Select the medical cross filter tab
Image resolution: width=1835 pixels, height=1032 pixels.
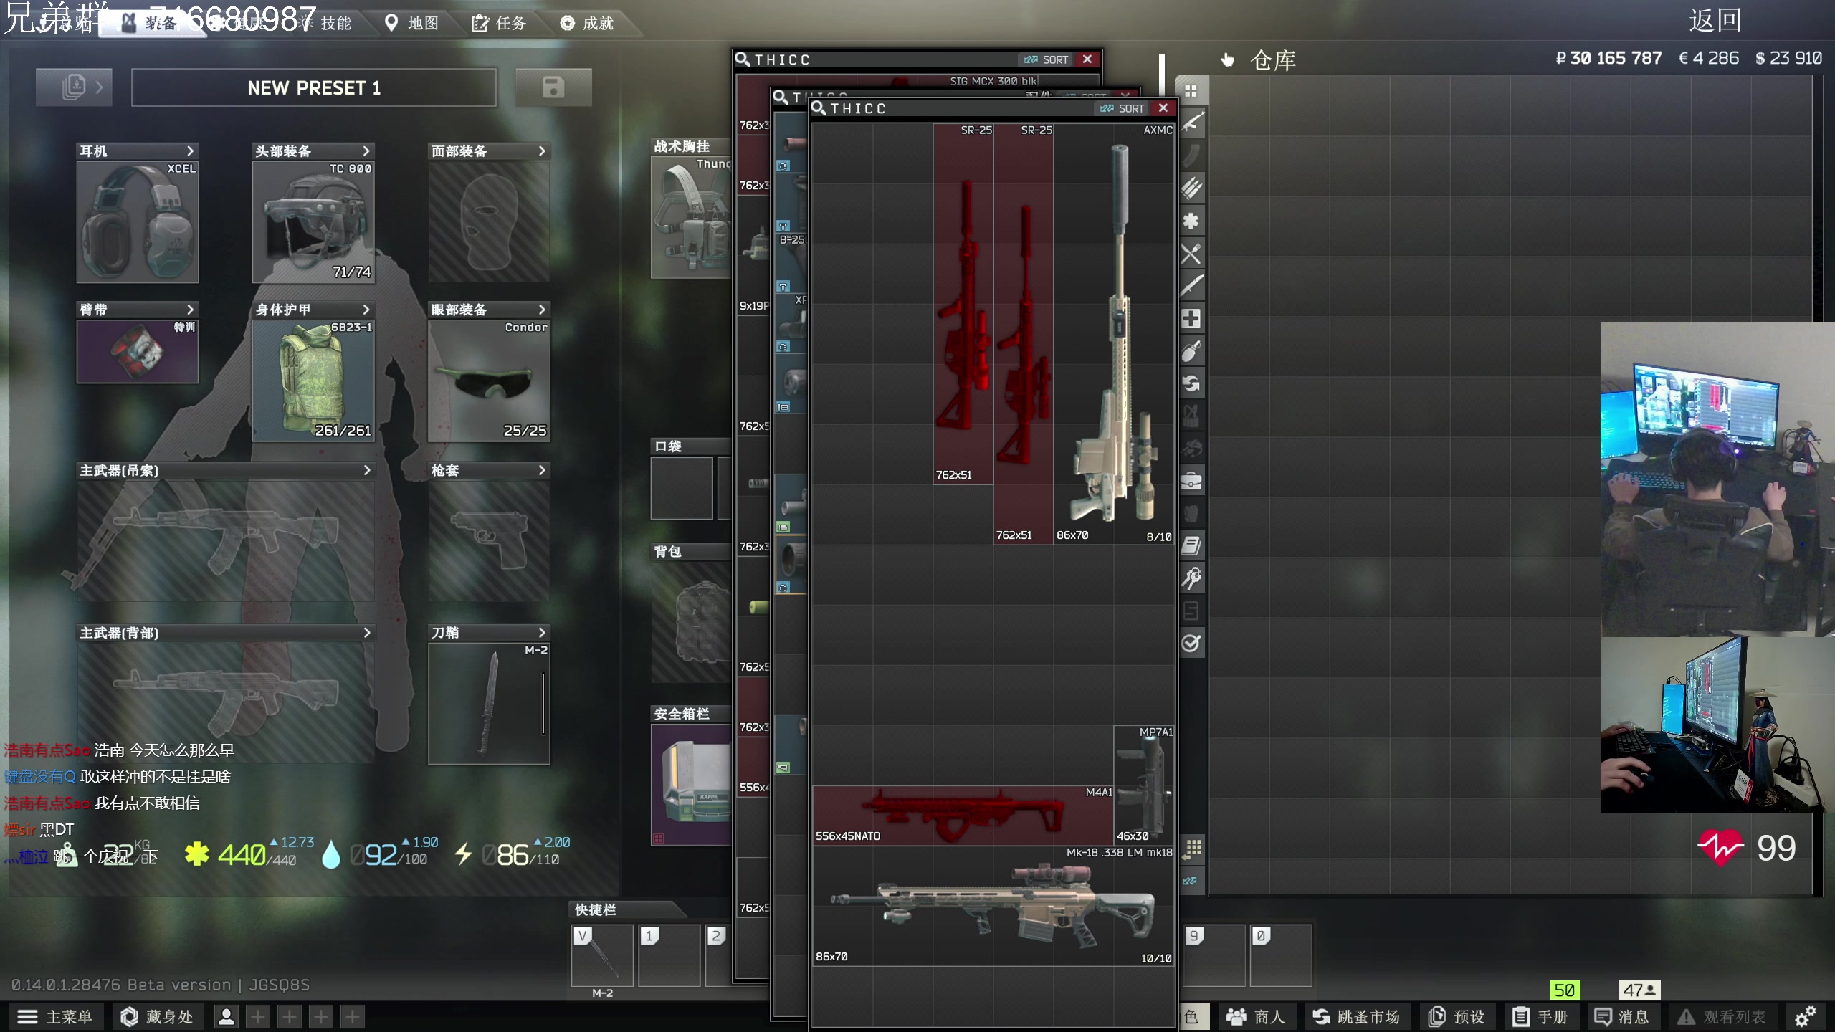point(1191,319)
